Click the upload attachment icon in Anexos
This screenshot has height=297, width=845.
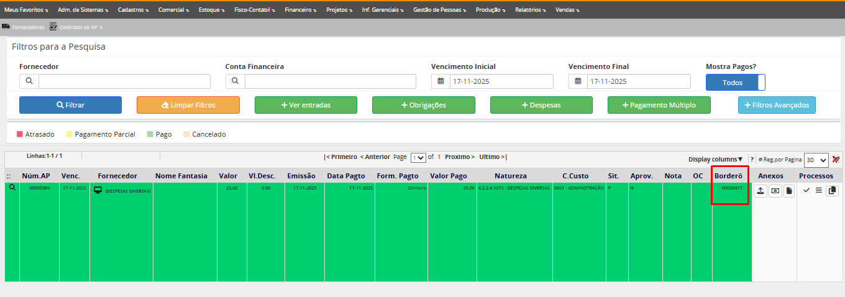point(760,191)
